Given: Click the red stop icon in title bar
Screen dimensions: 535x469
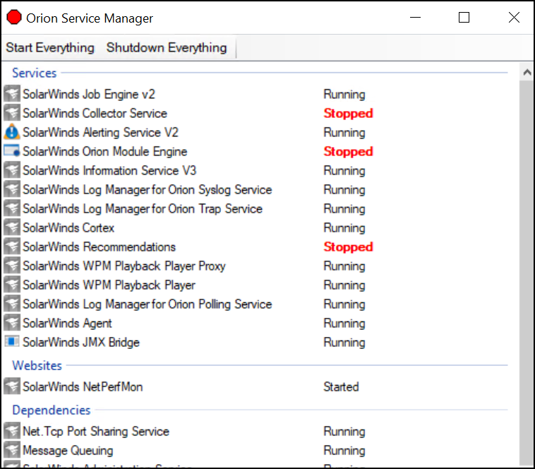Looking at the screenshot, I should point(13,18).
